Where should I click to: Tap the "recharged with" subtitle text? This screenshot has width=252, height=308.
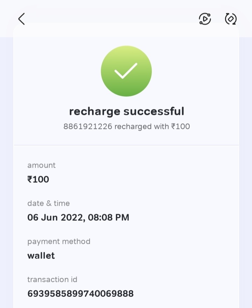click(x=141, y=126)
